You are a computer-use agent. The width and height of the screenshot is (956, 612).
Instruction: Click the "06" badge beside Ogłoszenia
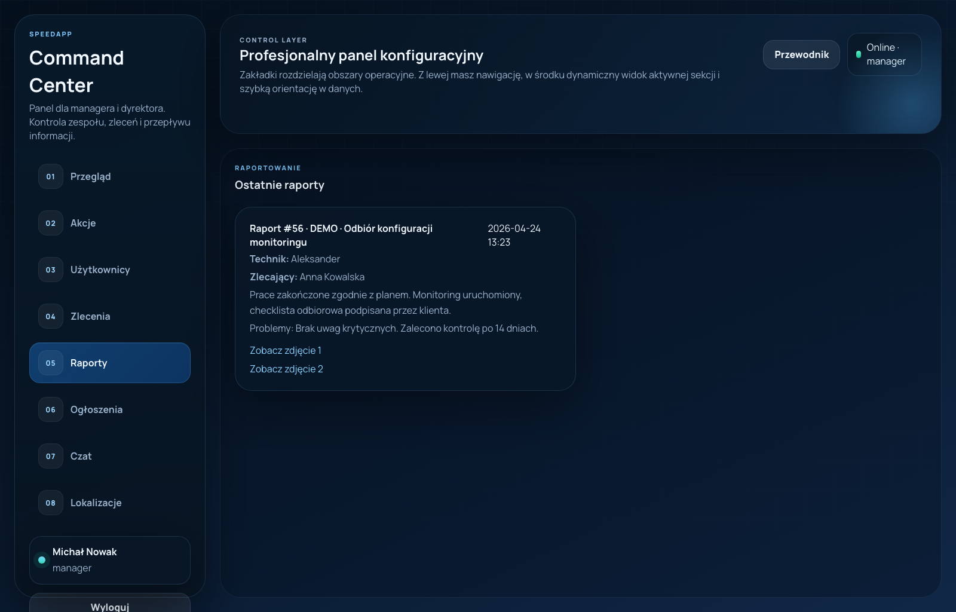click(x=51, y=409)
